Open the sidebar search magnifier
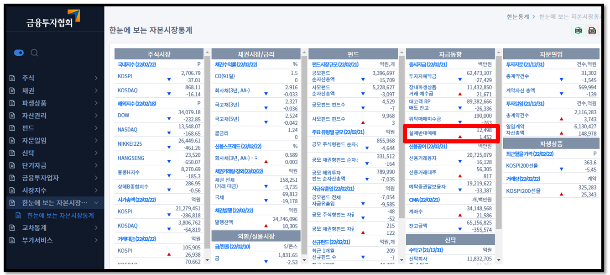Screen dimensions: 610x275 [x=34, y=53]
